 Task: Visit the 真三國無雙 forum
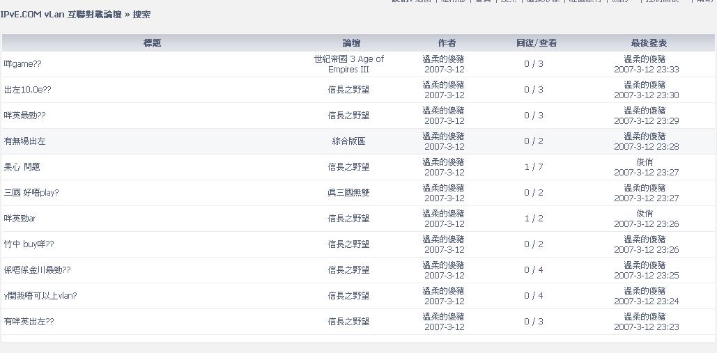(348, 193)
